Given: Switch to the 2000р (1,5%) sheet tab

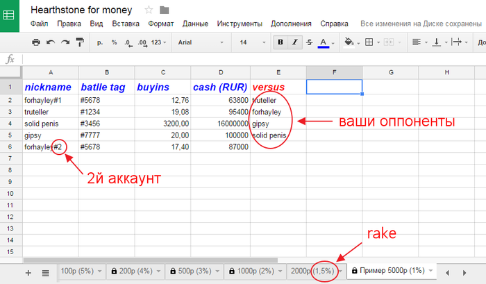Looking at the screenshot, I should click(312, 271).
